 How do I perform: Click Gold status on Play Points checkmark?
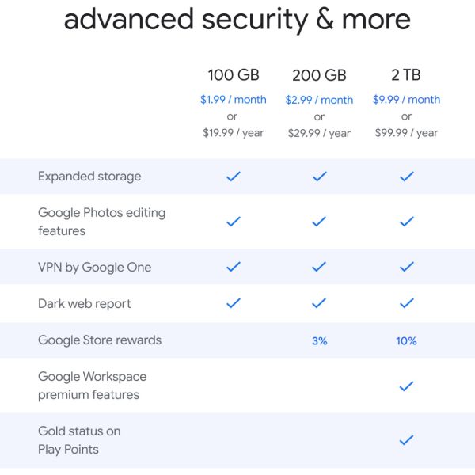pyautogui.click(x=406, y=440)
